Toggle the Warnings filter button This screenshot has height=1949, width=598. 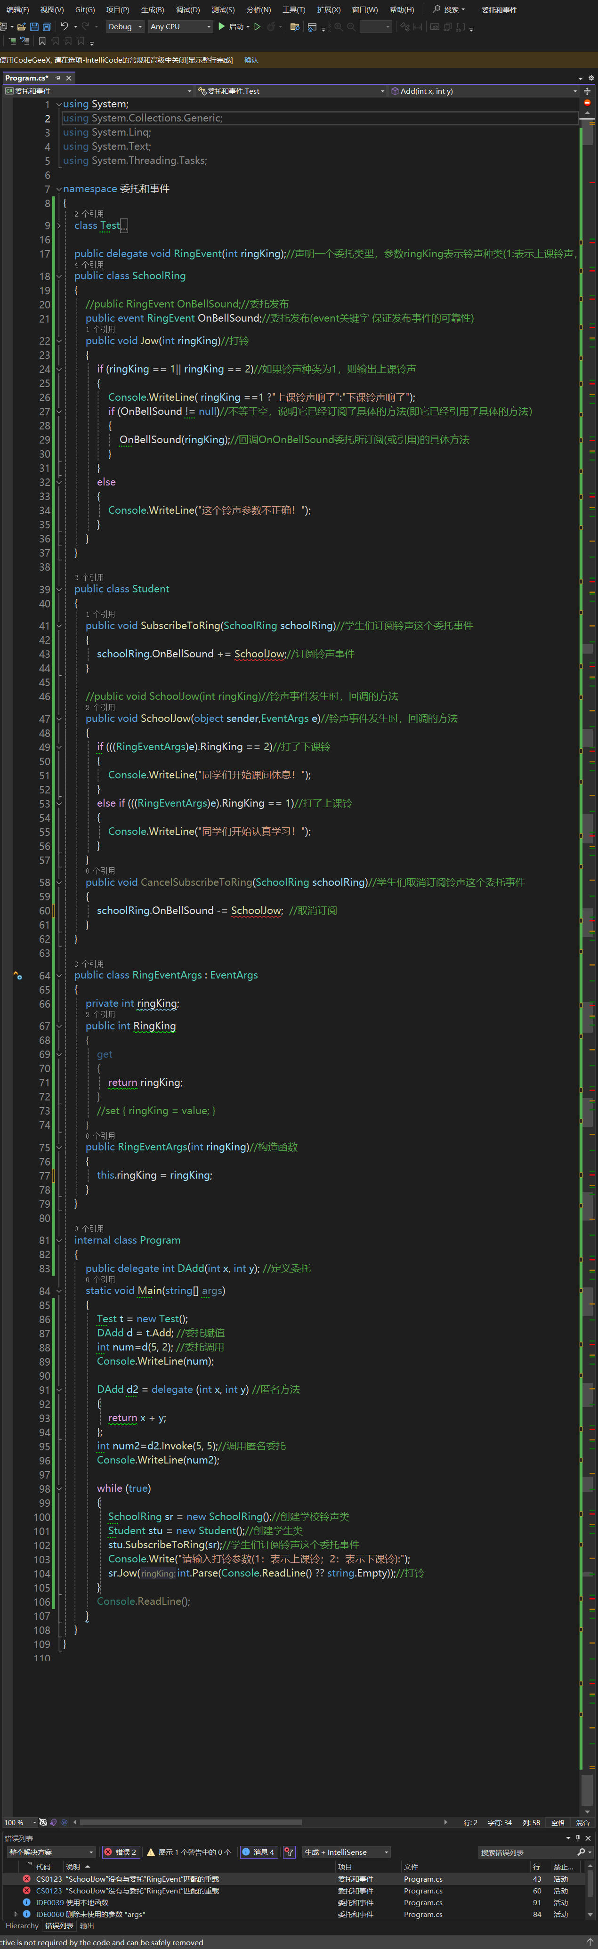(x=189, y=1852)
